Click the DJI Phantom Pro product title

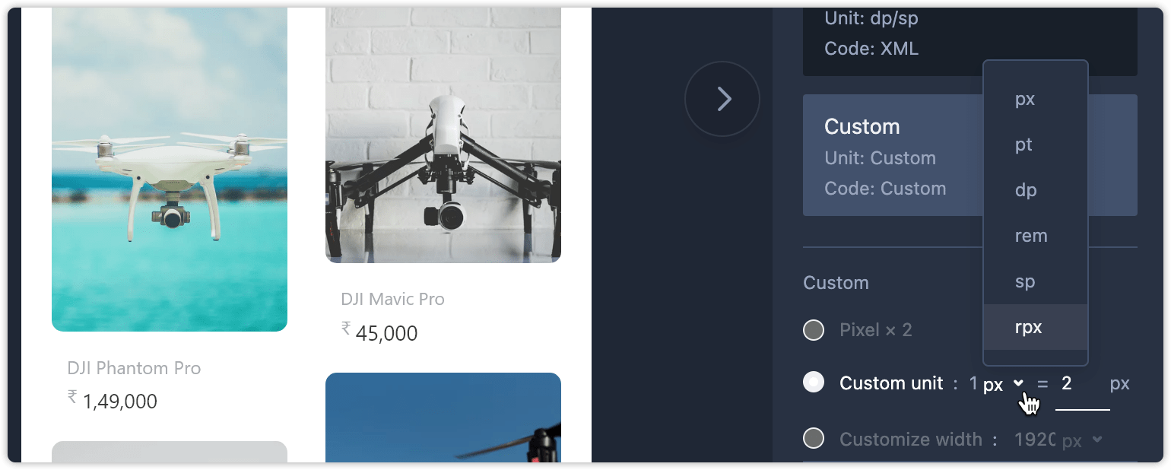point(134,368)
